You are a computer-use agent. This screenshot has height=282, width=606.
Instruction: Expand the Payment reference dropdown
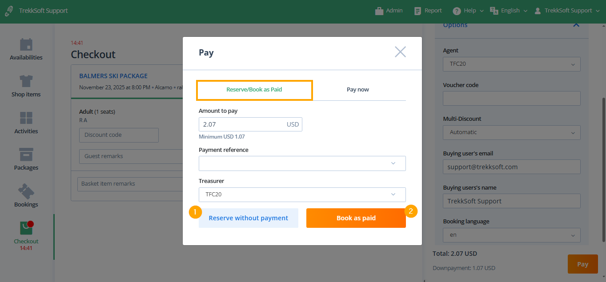tap(302, 163)
